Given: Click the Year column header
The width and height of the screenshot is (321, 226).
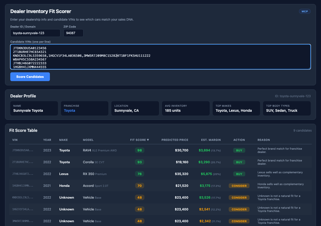Looking at the screenshot, I should [47, 140].
